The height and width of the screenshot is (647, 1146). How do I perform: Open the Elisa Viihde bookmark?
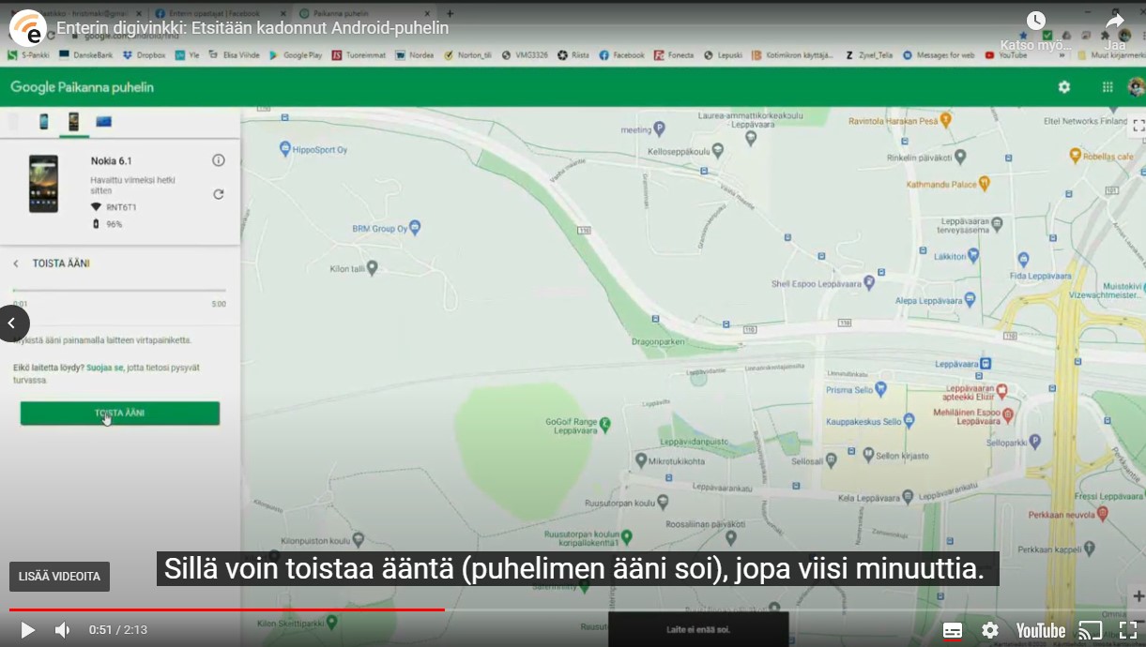(x=235, y=55)
